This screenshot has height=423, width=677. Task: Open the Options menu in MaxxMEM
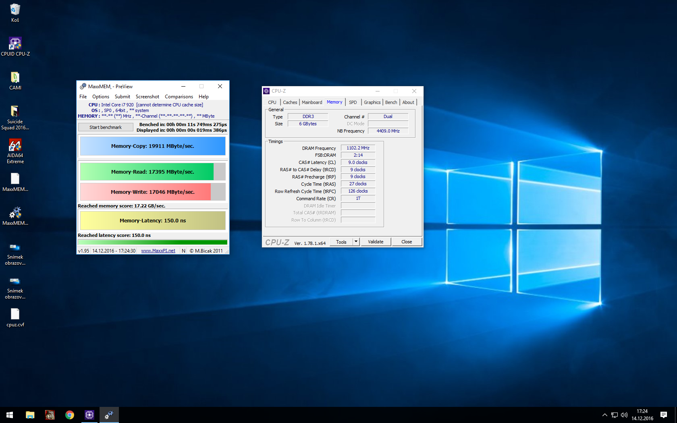(x=101, y=97)
